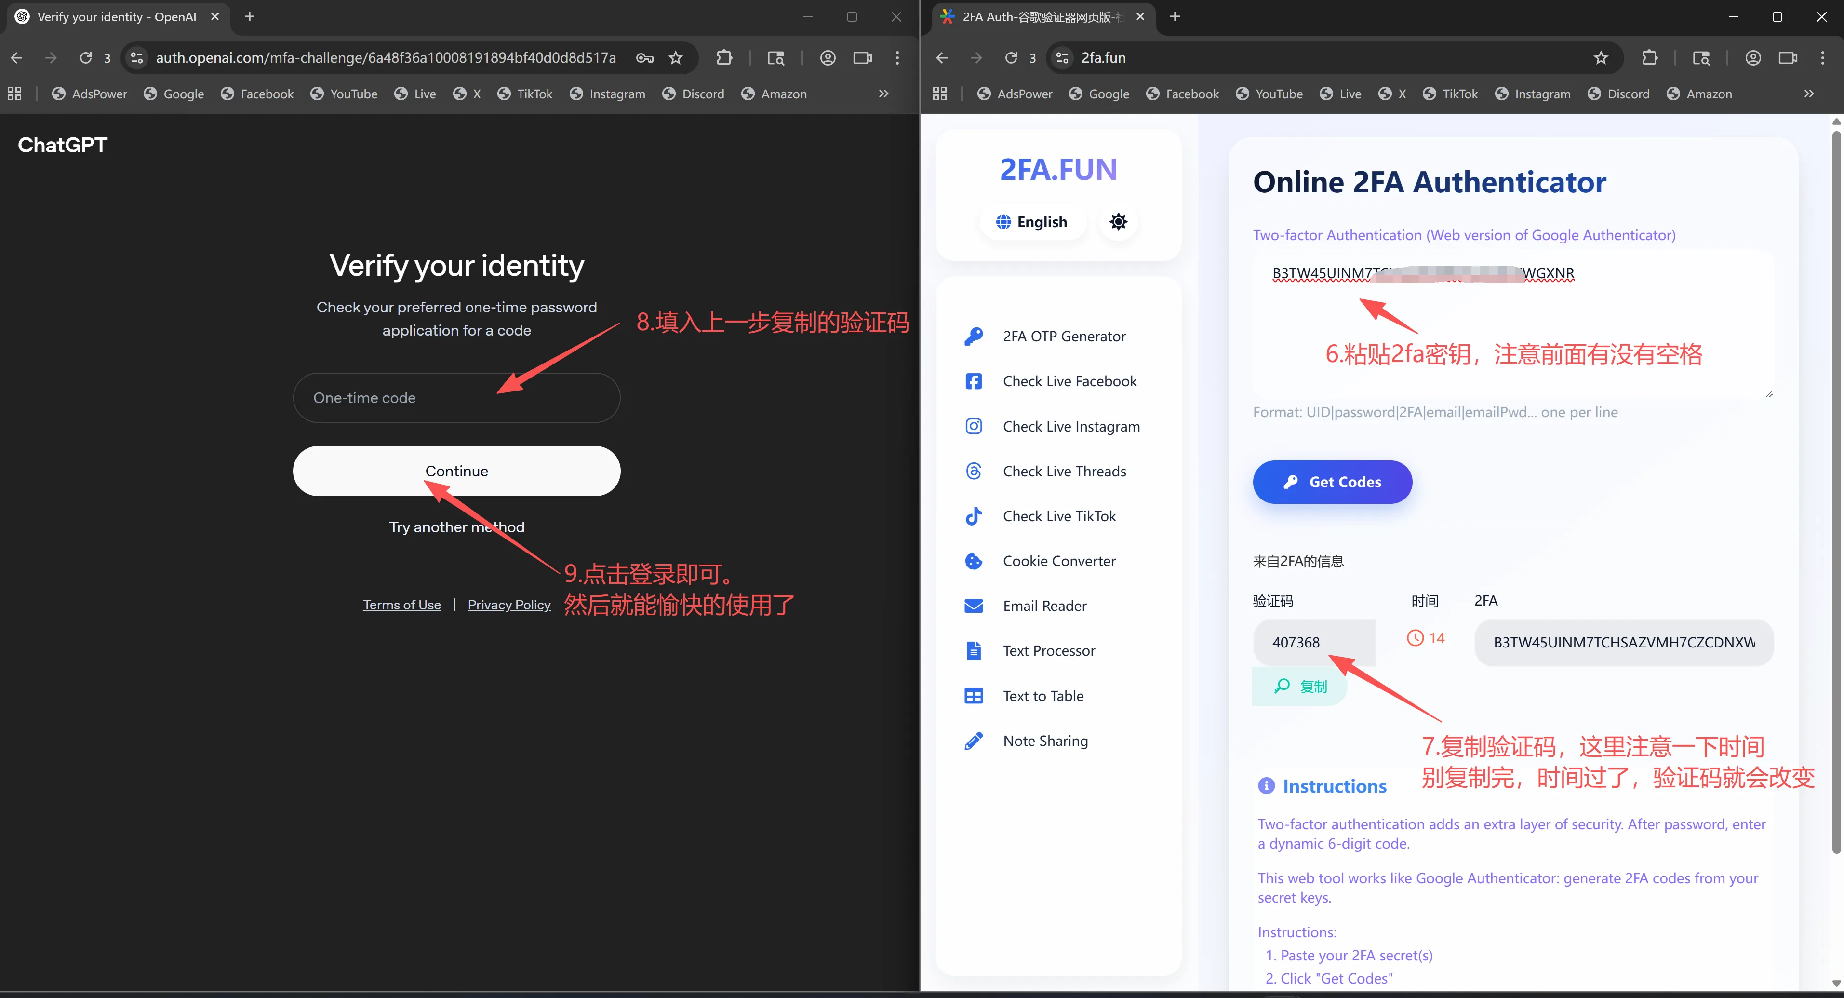Image resolution: width=1844 pixels, height=998 pixels.
Task: Open Check Live Threads tool
Action: point(1065,471)
